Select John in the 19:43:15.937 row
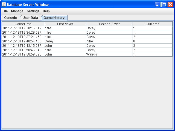The width and height of the screenshot is (175, 131). 48,46
